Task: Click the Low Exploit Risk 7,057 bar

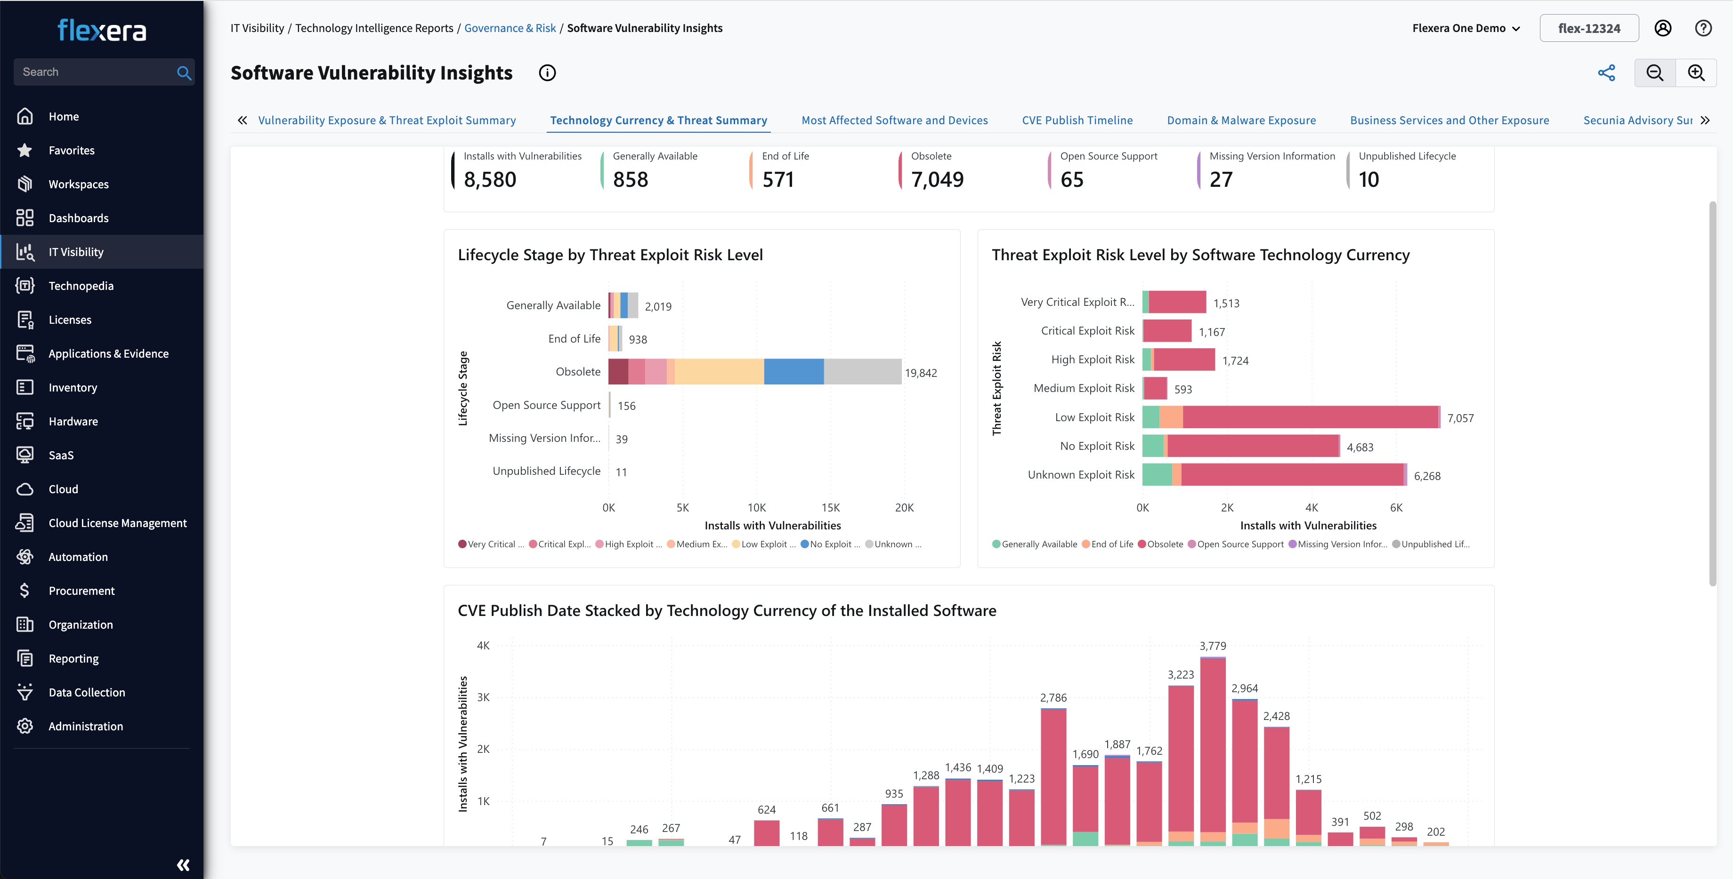Action: (x=1291, y=417)
